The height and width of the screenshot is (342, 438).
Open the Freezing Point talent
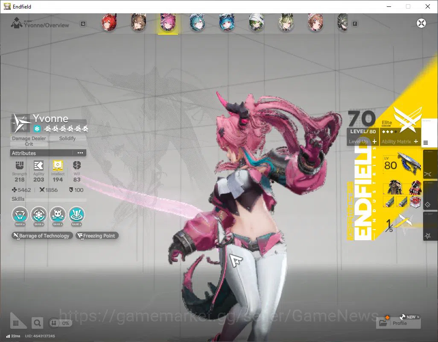click(97, 236)
